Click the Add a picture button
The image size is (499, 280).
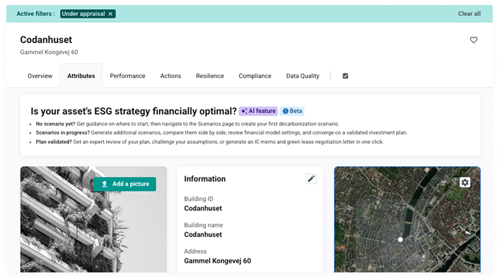[x=125, y=184]
